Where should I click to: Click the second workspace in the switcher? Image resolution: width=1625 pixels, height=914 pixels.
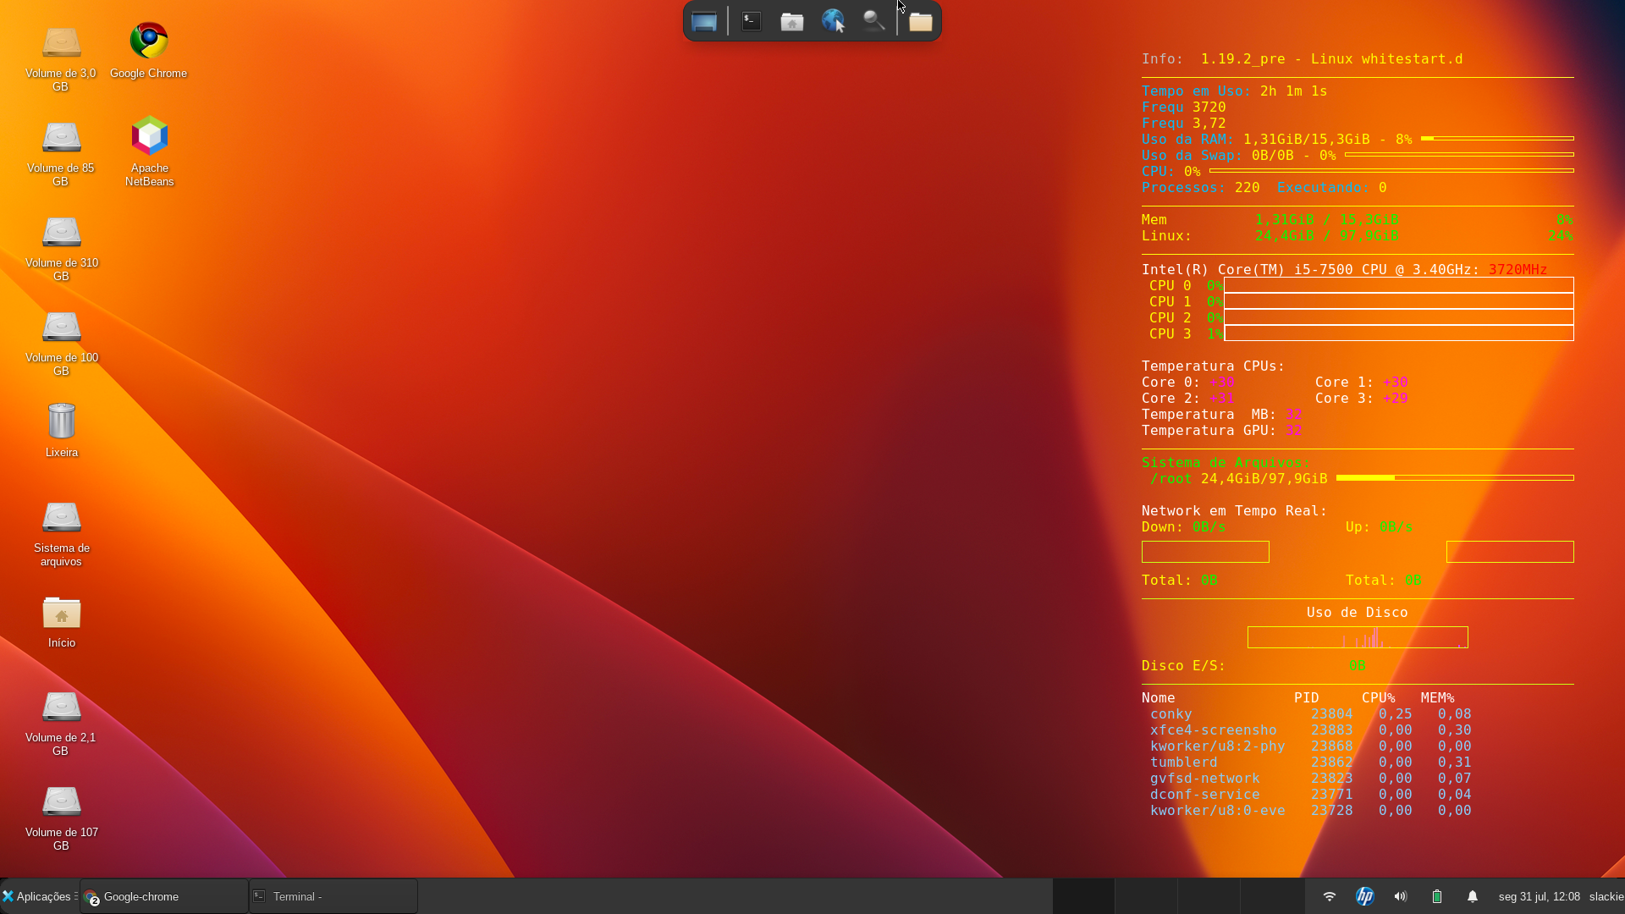[1146, 896]
